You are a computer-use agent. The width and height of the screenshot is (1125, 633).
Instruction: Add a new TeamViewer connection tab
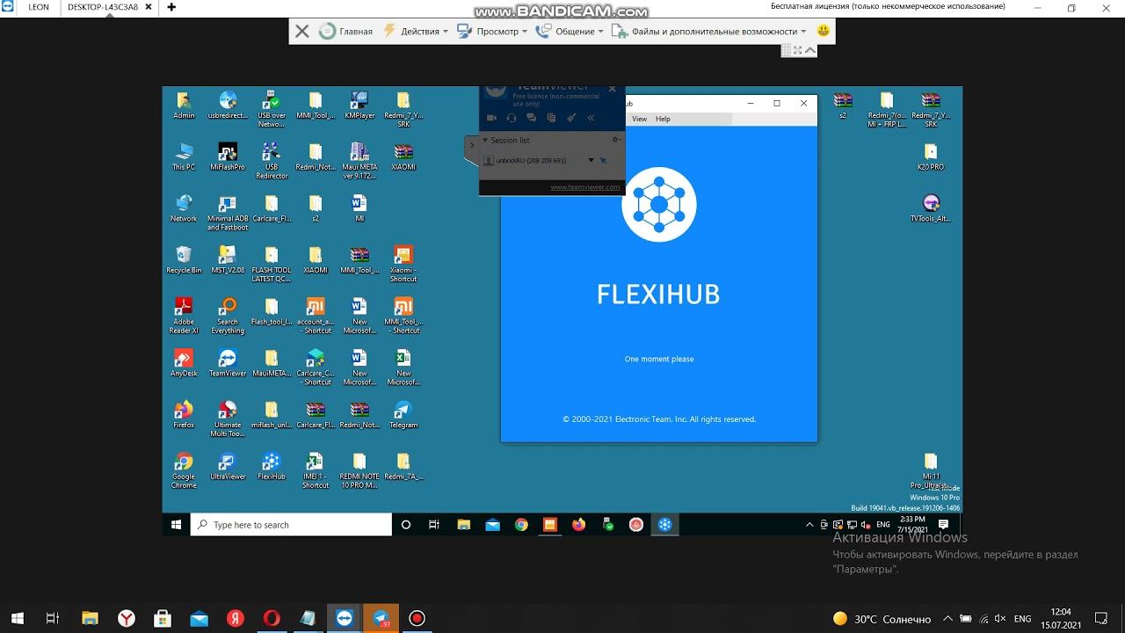171,7
